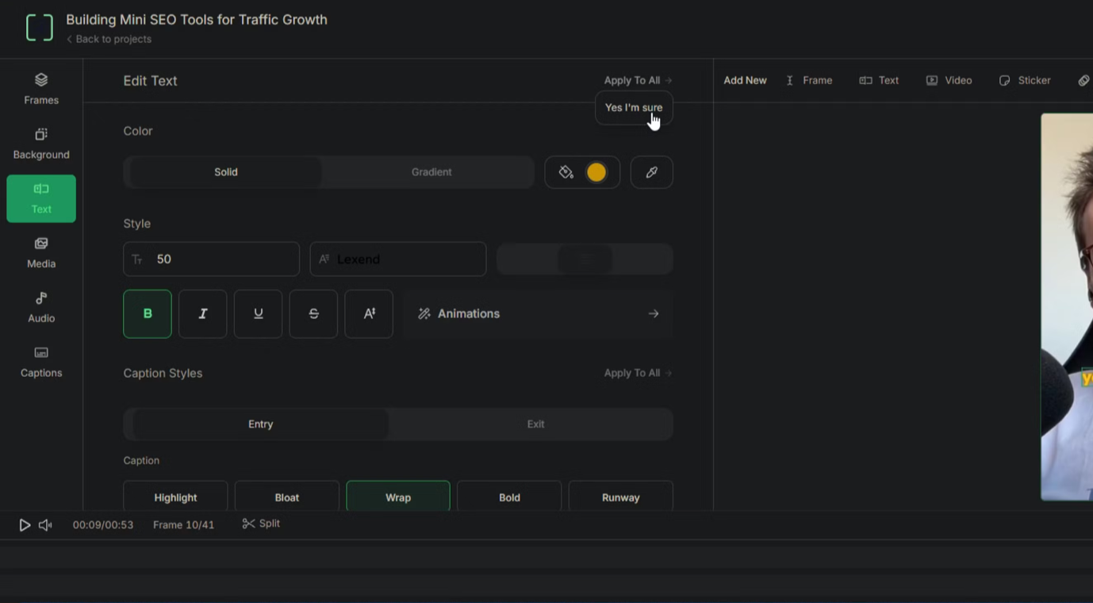Click Apply To All beside Caption Styles

(637, 373)
